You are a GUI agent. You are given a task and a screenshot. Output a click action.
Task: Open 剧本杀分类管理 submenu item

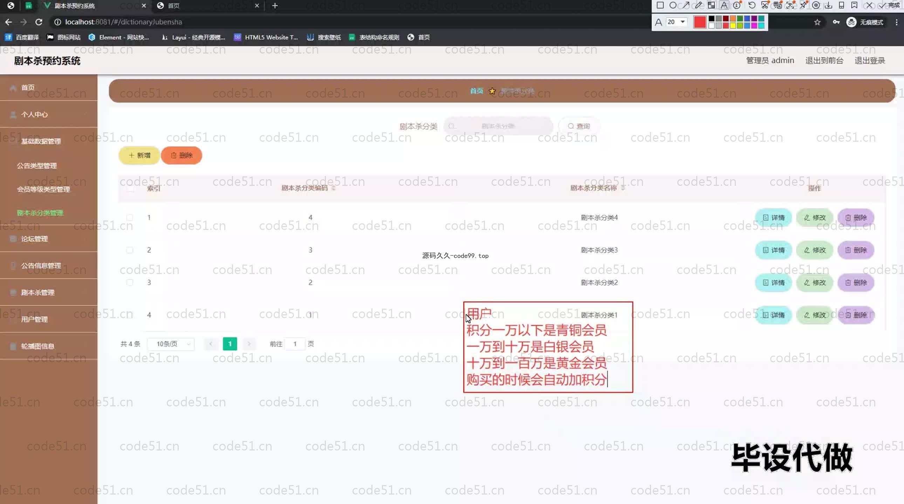(40, 213)
